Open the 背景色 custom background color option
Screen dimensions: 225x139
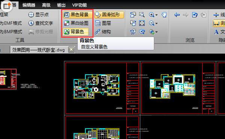click(x=76, y=32)
